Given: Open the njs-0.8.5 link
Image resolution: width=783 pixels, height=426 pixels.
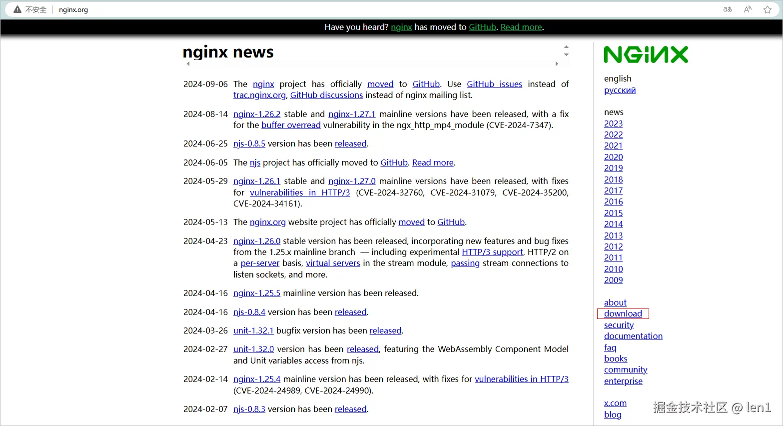Looking at the screenshot, I should pos(249,143).
